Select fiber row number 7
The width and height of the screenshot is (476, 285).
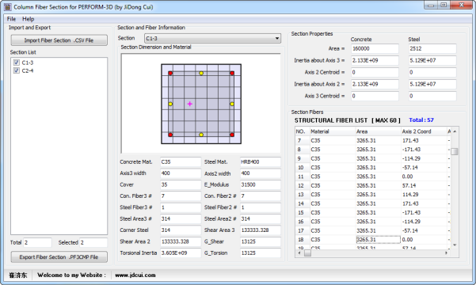[372, 141]
